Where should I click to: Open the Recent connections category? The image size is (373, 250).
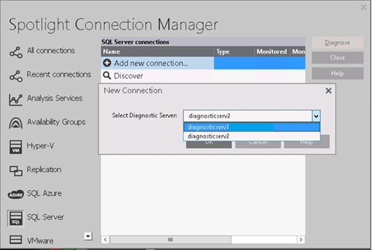pyautogui.click(x=59, y=75)
